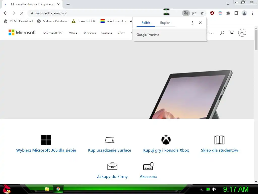Click the open book student icon
The image size is (258, 194).
click(x=219, y=140)
